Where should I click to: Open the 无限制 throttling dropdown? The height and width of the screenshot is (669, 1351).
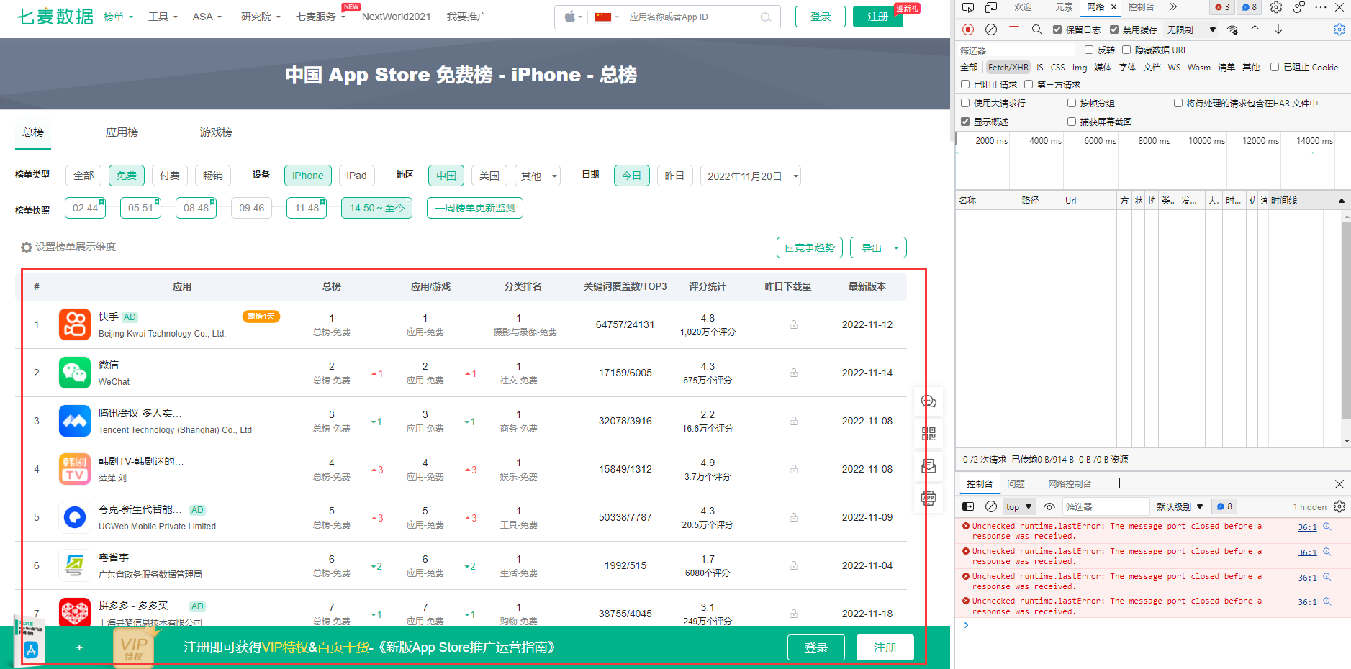pos(1191,29)
